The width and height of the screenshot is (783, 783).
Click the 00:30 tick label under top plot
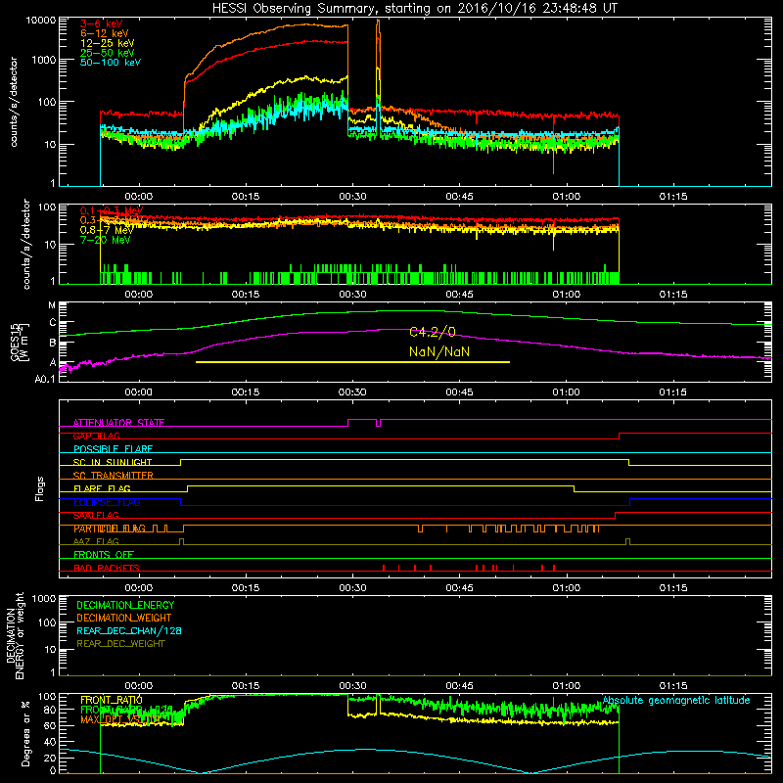click(352, 197)
